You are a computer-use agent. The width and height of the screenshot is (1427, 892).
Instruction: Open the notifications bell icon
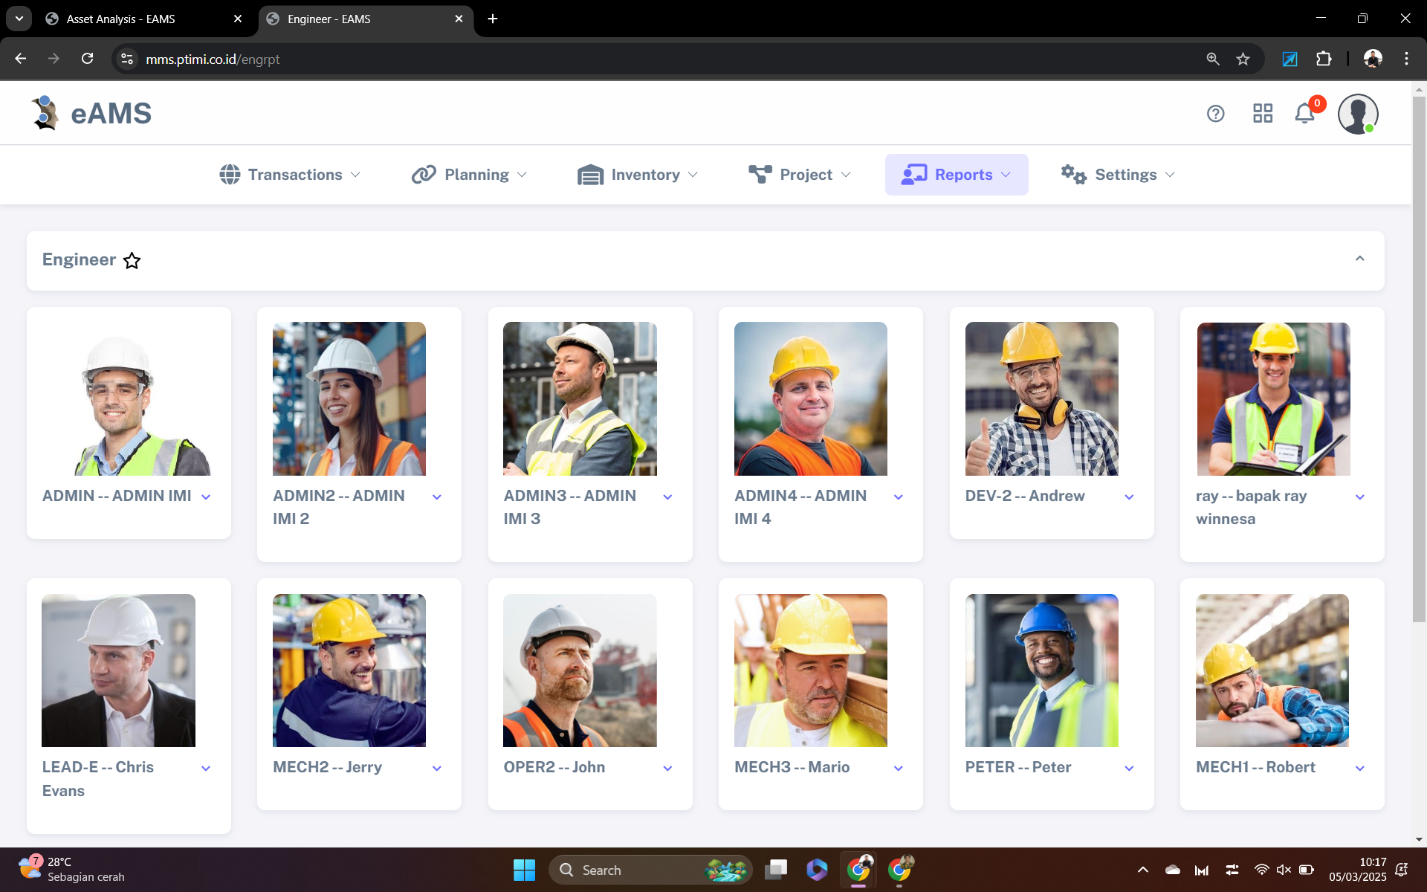pyautogui.click(x=1304, y=114)
